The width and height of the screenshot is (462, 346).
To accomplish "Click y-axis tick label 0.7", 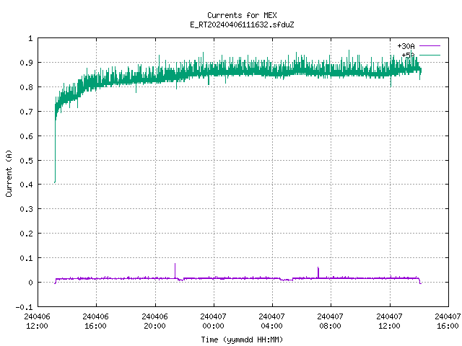I will click(26, 112).
